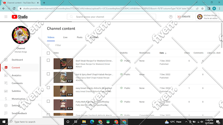Open a new browser tab
Viewport: 223px width, 125px height.
pyautogui.click(x=44, y=3)
